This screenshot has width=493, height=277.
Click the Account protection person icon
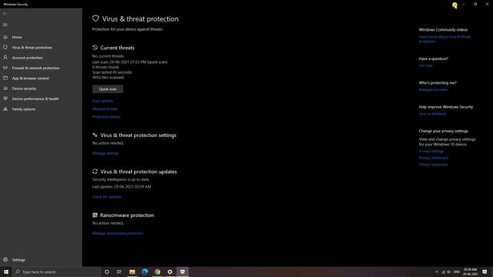point(5,58)
